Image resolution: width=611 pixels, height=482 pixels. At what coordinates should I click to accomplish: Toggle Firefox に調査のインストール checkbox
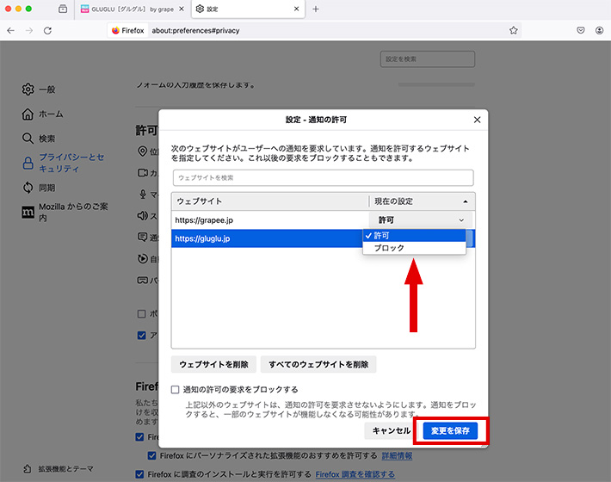[139, 474]
